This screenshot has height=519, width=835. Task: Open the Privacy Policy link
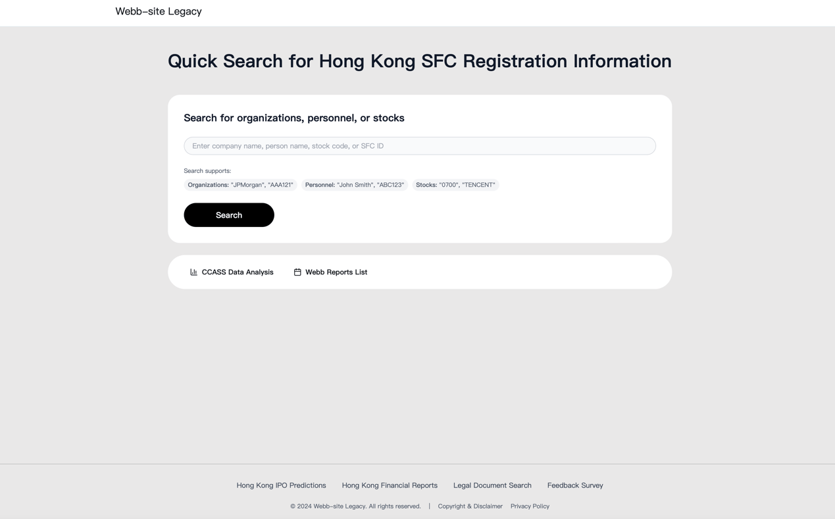[530, 507]
